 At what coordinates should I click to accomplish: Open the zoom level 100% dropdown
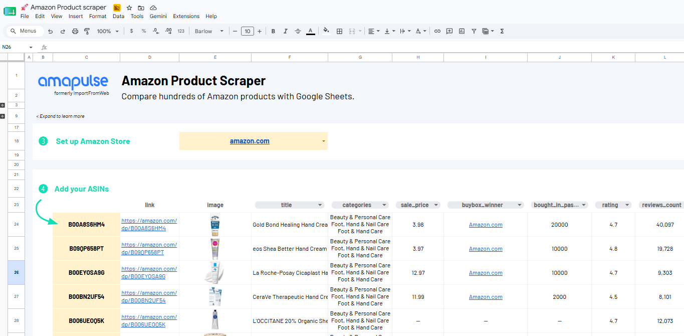[108, 31]
